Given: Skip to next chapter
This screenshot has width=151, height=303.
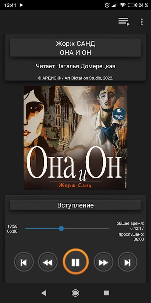Looking at the screenshot, I should tap(127, 262).
